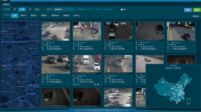Click the location pin icon on selected card
Screen dimensions: 201x112
[x=101, y=84]
